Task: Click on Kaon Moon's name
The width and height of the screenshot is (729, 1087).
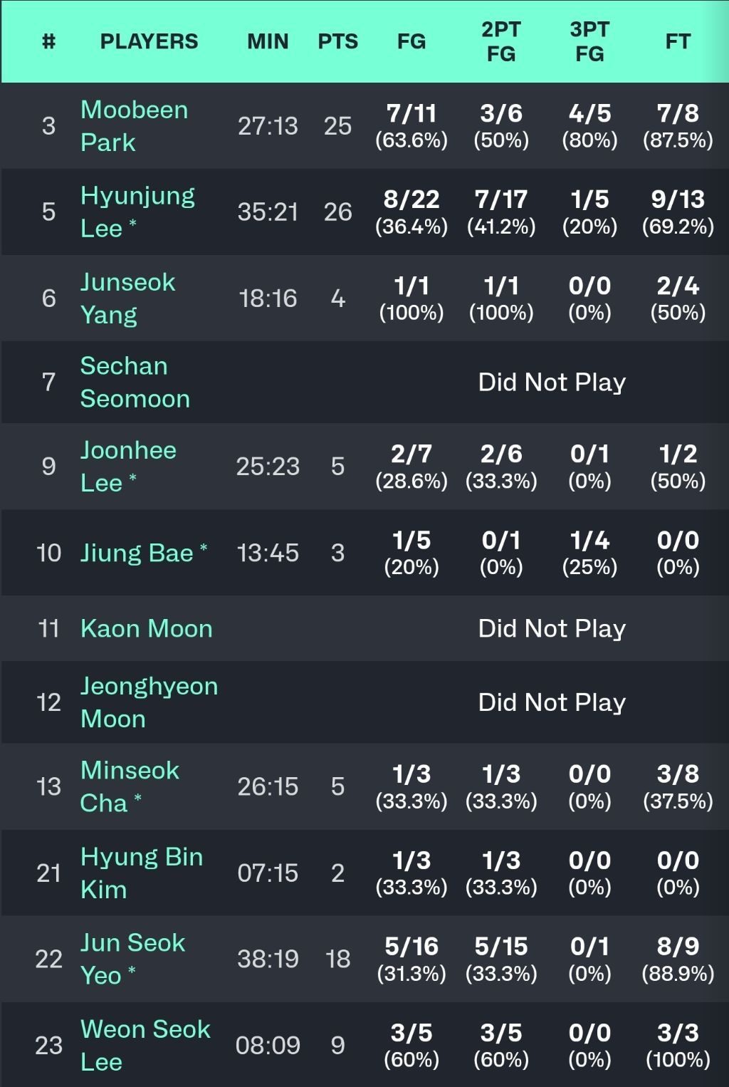Action: coord(146,628)
